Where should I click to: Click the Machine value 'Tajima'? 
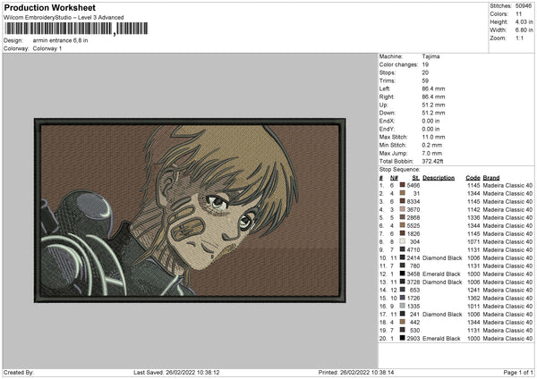(430, 56)
